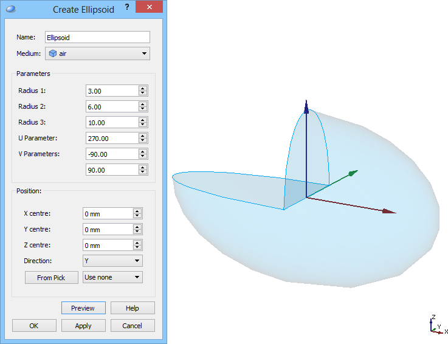
Task: Increase the -90.00 V Parameter value
Action: [x=143, y=151]
